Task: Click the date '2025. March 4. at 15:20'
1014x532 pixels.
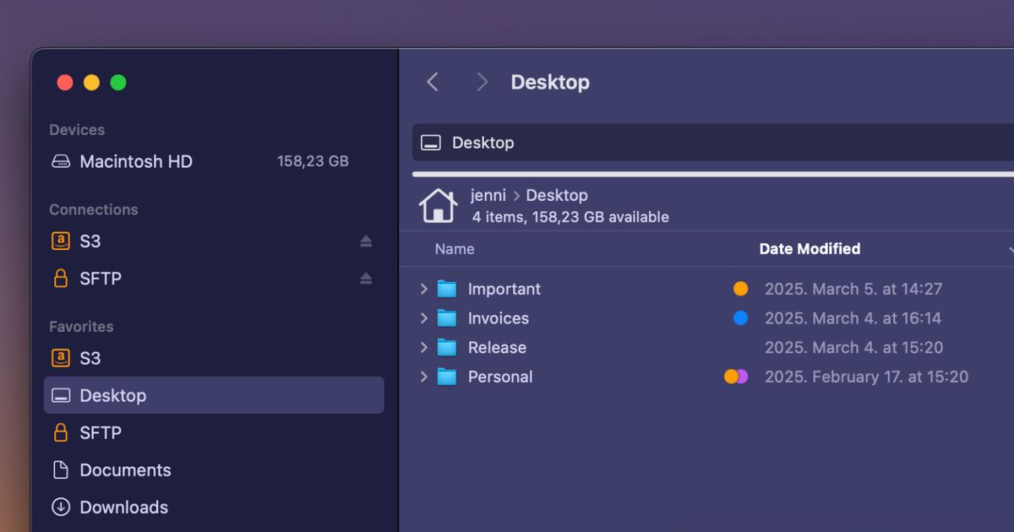Action: [x=854, y=347]
